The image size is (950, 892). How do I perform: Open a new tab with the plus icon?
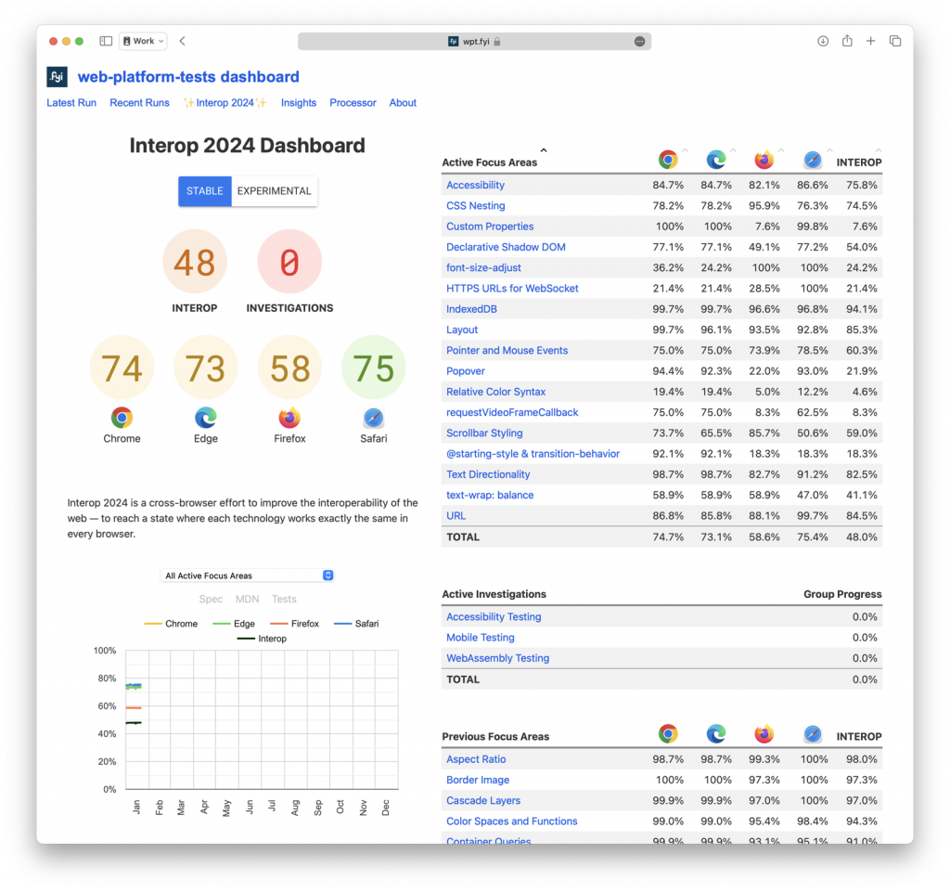[x=869, y=41]
